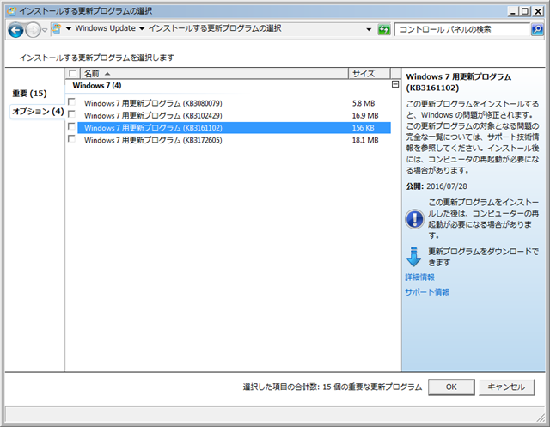Viewport: 550px width, 427px height.
Task: Click the window title bar icon
Action: [11, 11]
